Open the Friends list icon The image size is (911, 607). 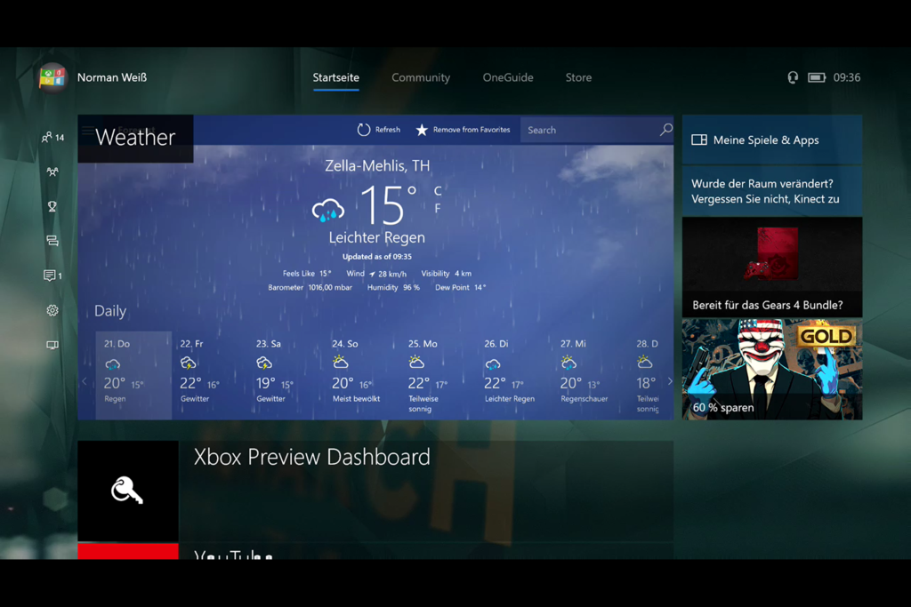(49, 137)
